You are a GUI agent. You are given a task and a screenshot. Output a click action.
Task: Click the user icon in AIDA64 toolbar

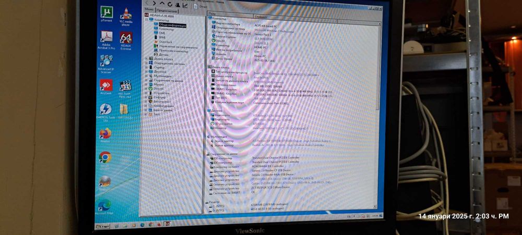point(177,4)
